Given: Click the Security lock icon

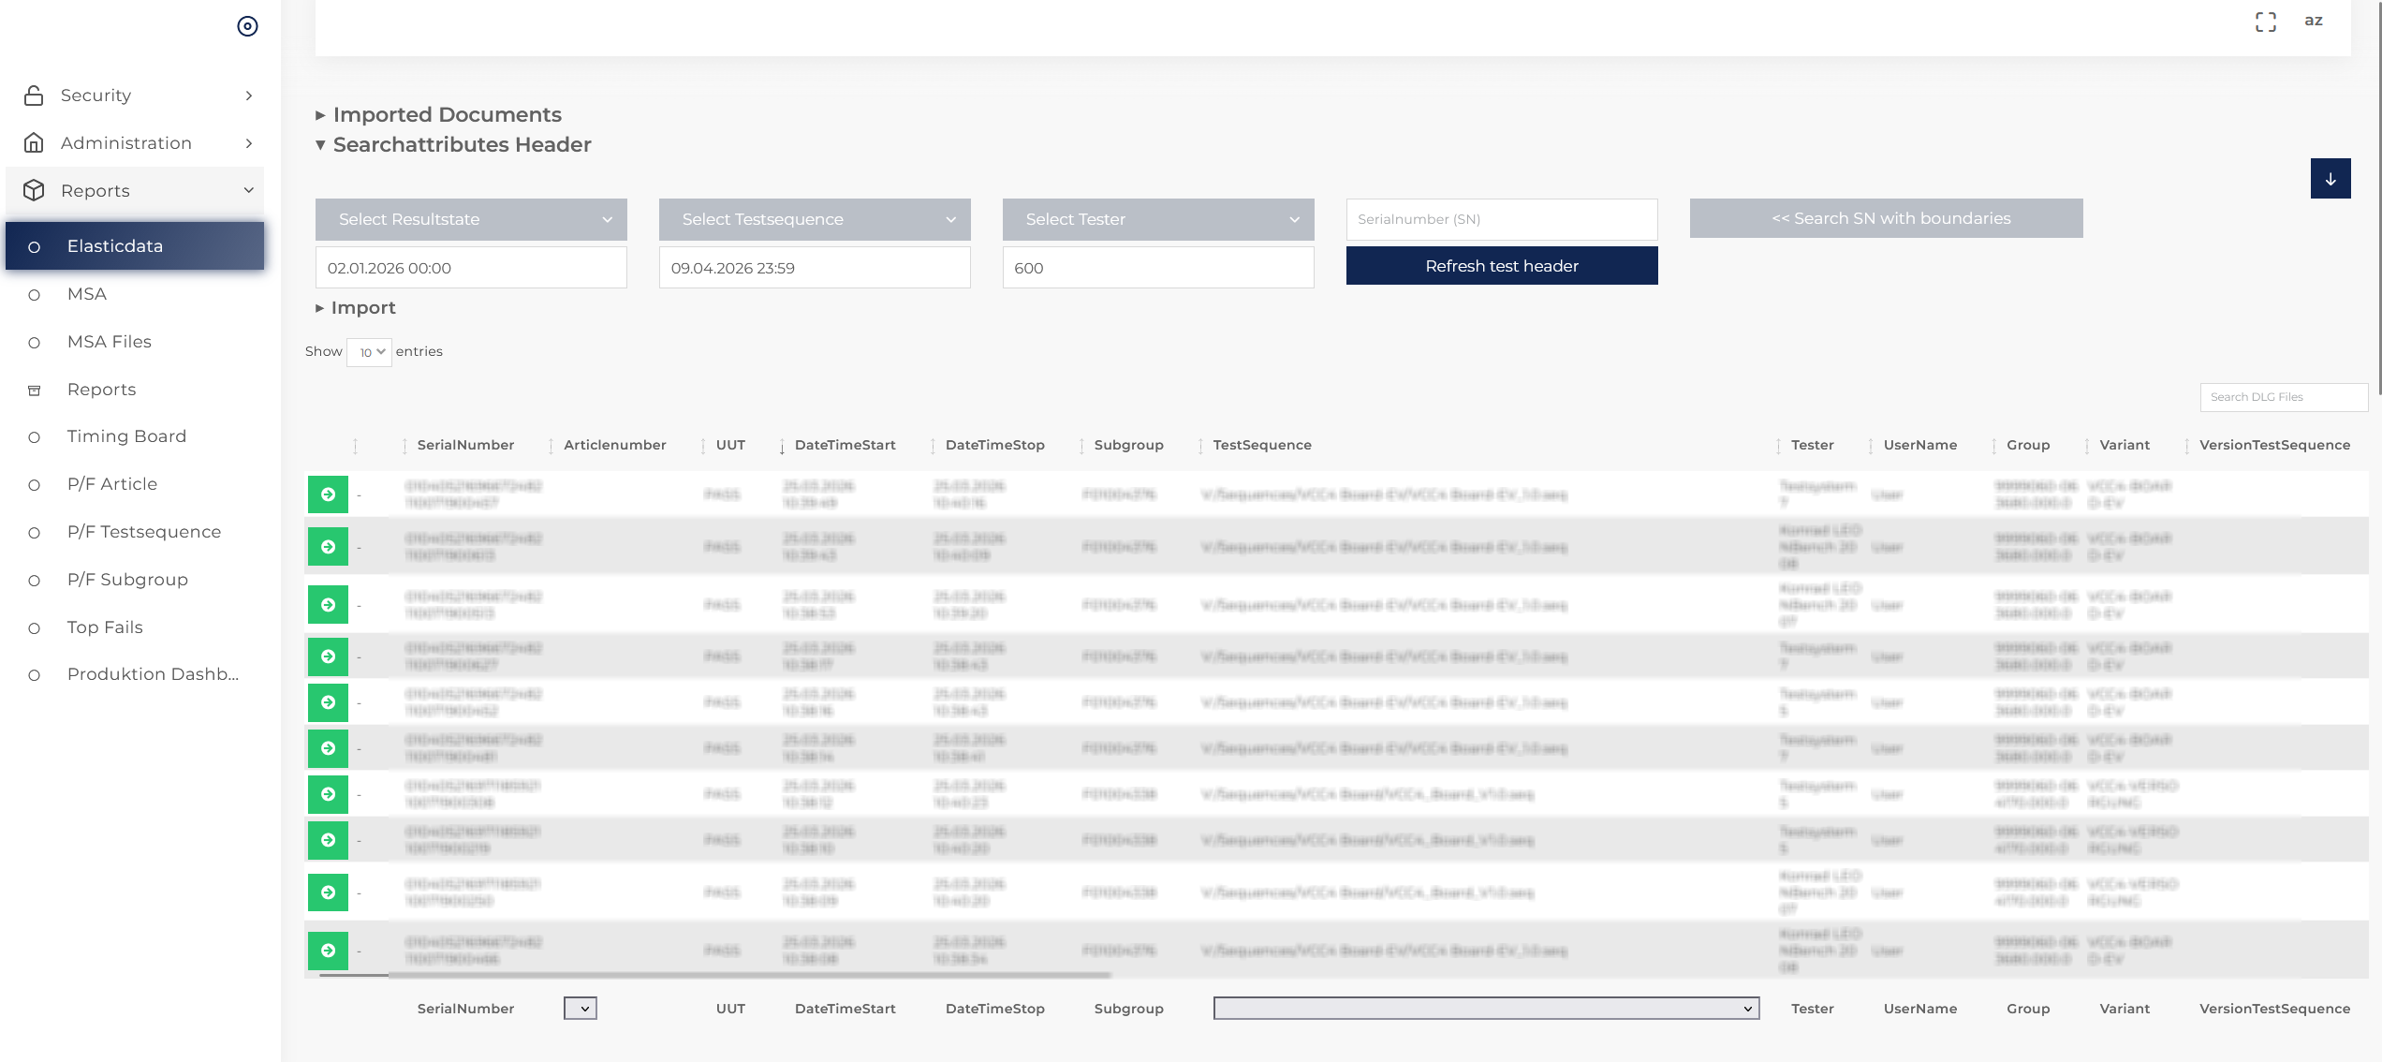Looking at the screenshot, I should coord(34,96).
